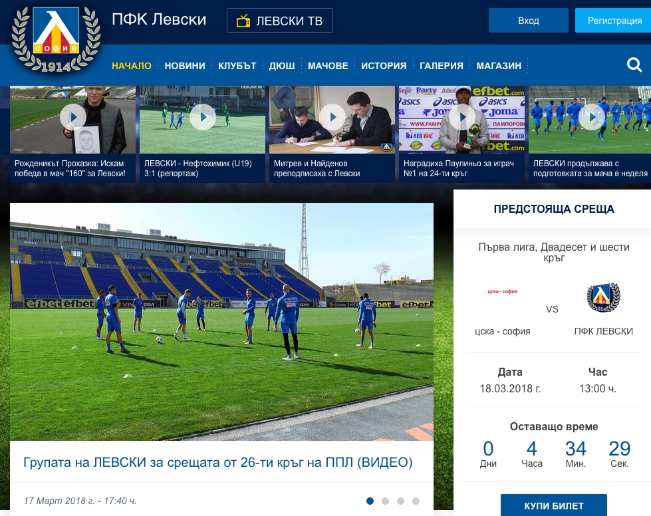The height and width of the screenshot is (516, 651).
Task: Click the Регистрация button
Action: coord(614,21)
